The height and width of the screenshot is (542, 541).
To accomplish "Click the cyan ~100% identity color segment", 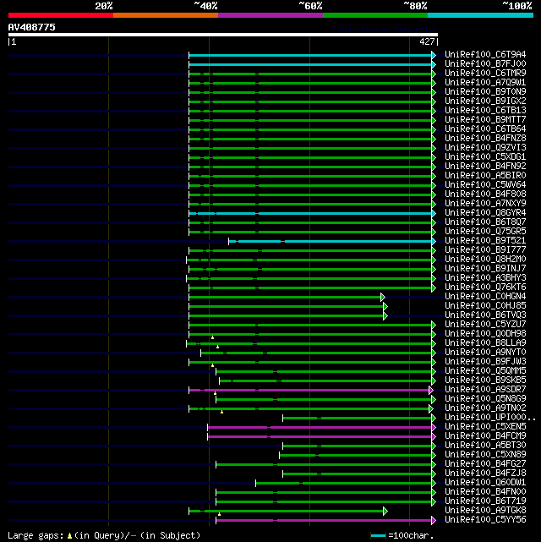I will coord(480,15).
